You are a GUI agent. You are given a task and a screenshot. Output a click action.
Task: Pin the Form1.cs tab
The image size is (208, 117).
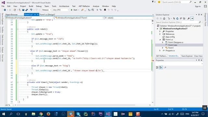[x=35, y=15]
